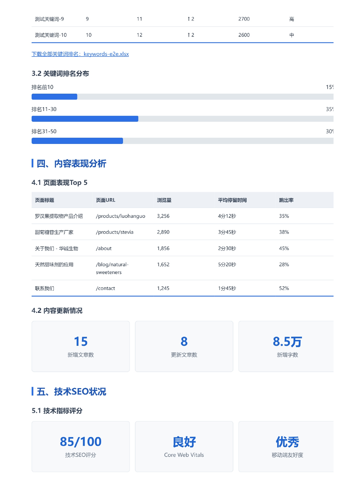
Task: Click the 页面标题 column header
Action: 44,200
